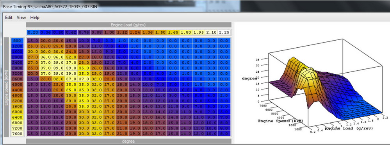
Task: Click the 23.0 cell in the 3600 RPM row
Action: [x=109, y=79]
